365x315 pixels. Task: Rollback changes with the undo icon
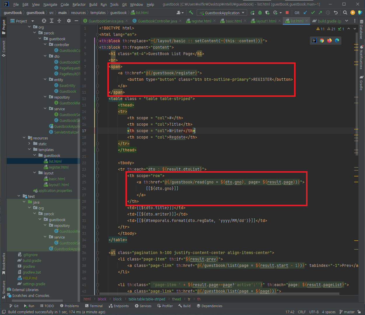click(x=336, y=13)
